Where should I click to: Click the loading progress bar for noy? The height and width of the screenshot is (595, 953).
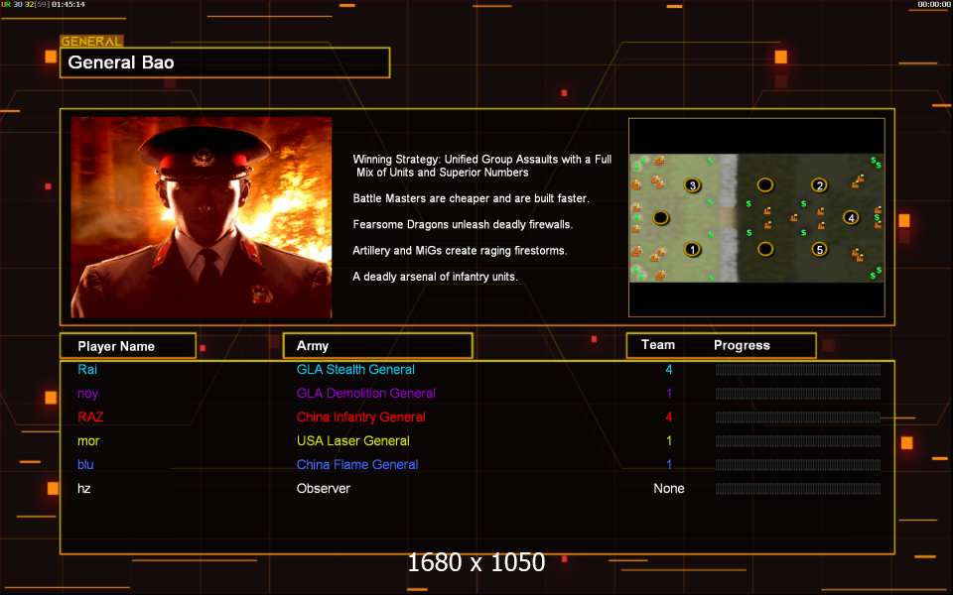pyautogui.click(x=798, y=394)
